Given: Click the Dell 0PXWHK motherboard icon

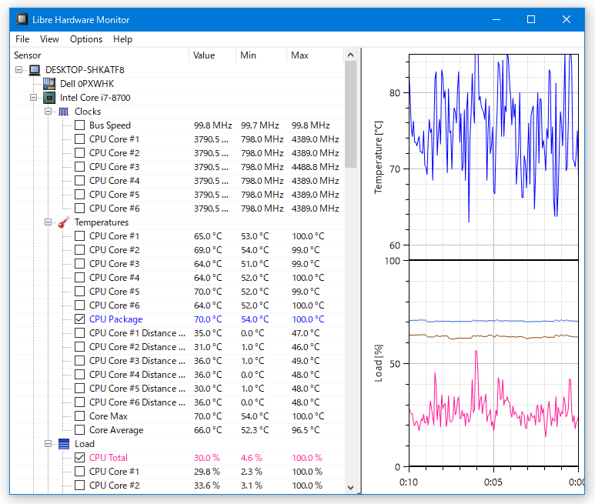Looking at the screenshot, I should click(49, 83).
